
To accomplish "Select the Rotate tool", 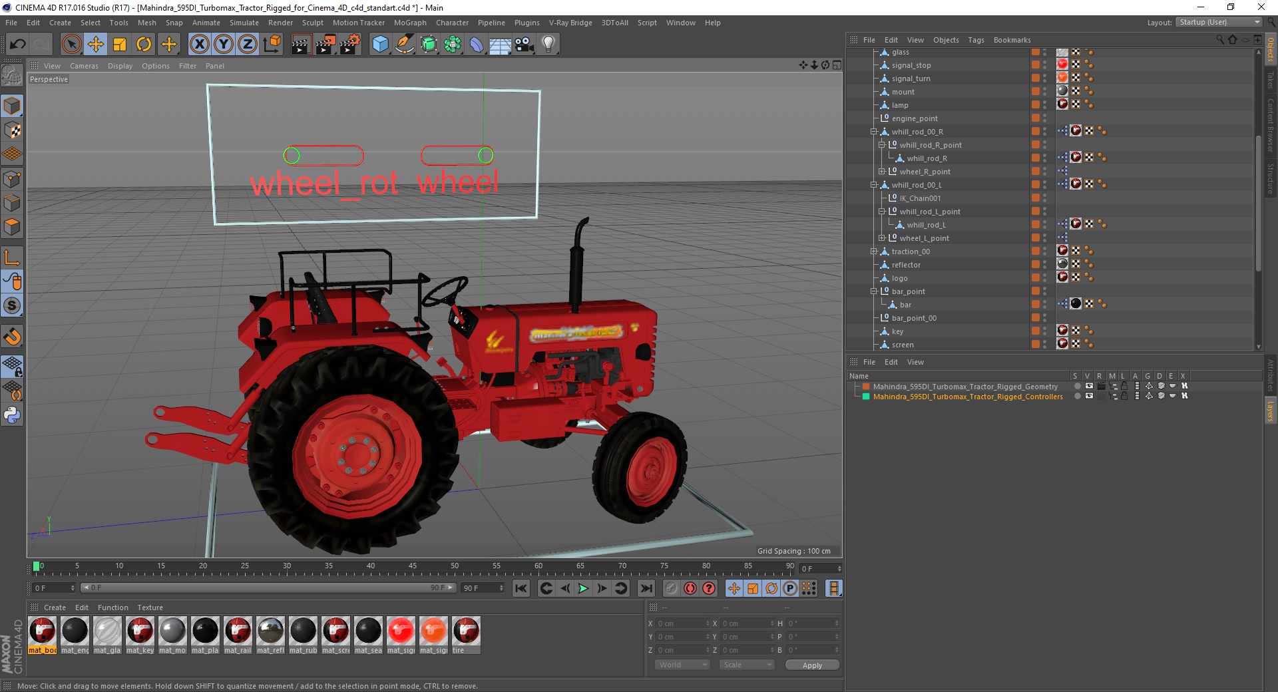I will (144, 45).
